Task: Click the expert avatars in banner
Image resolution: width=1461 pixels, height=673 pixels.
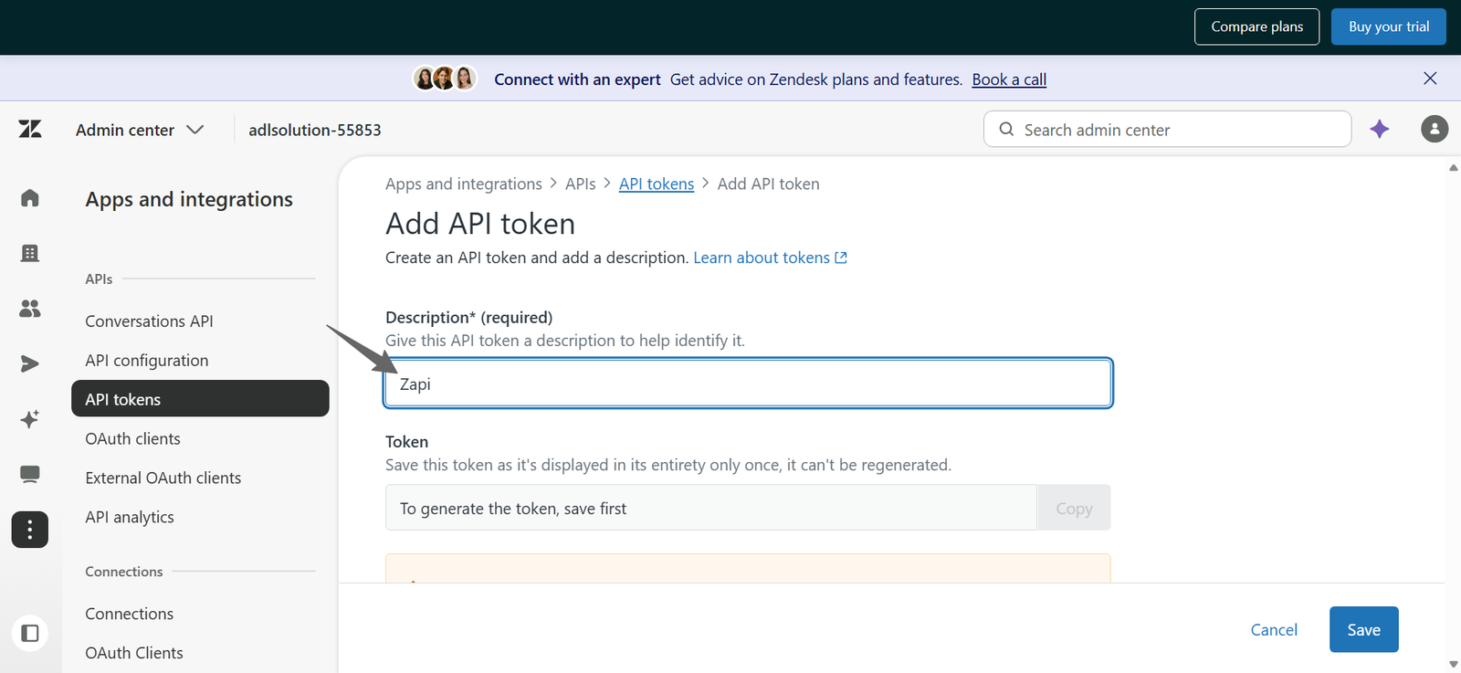Action: [445, 79]
